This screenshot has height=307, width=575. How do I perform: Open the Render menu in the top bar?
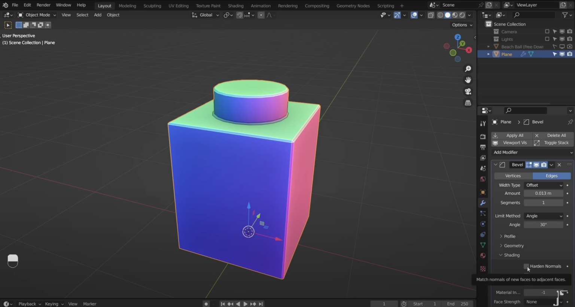(x=43, y=5)
